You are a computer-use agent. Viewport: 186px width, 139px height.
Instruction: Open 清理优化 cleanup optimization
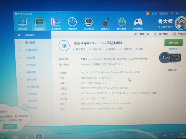[x=105, y=24]
